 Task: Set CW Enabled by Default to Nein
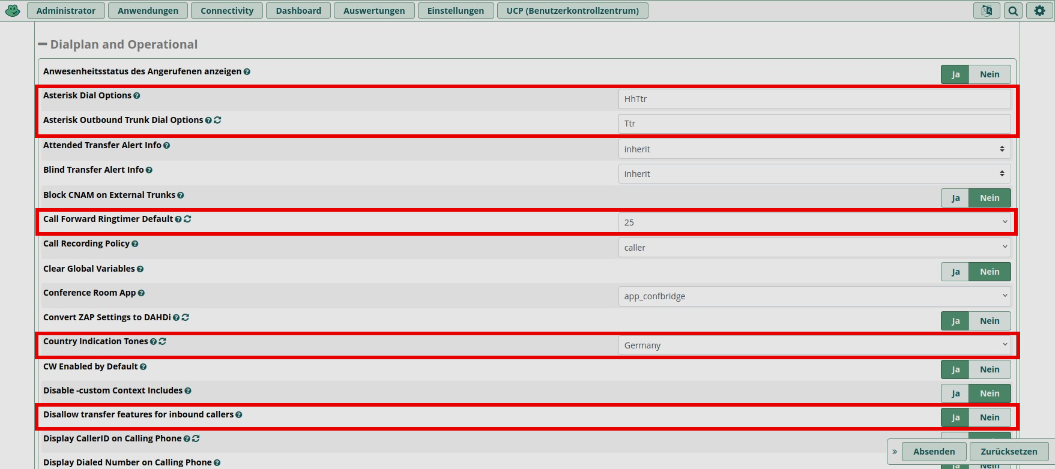989,369
